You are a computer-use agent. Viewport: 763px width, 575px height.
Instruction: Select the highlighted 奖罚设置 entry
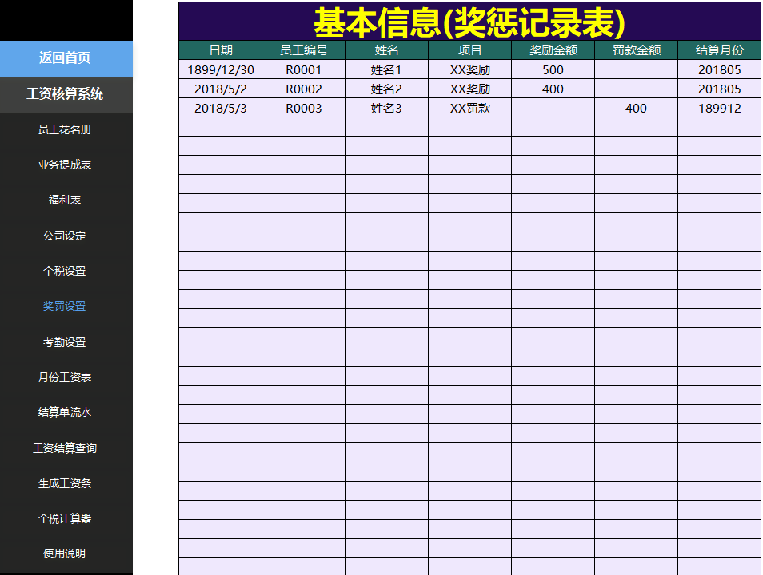click(x=66, y=306)
